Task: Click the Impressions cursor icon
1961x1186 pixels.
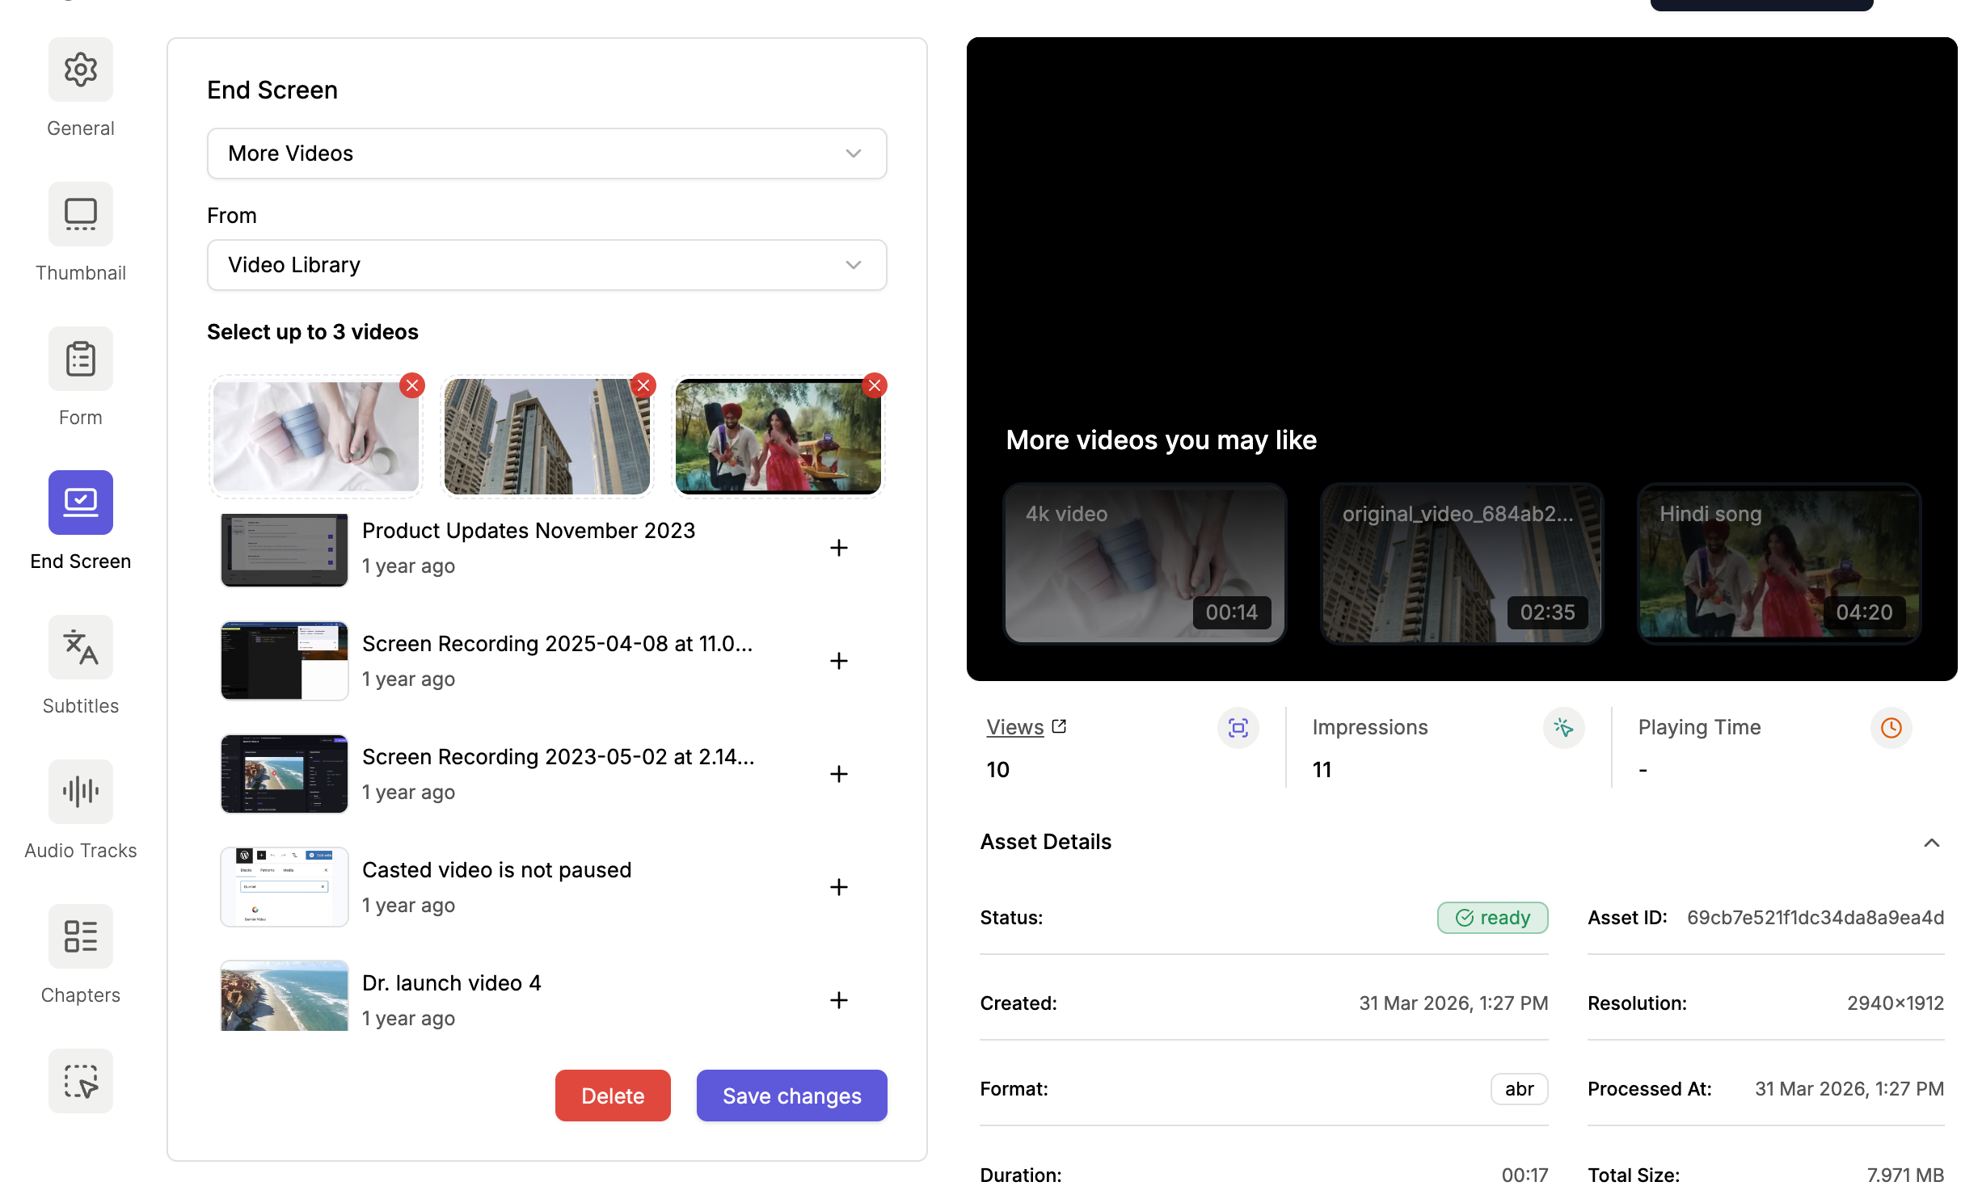Action: 1563,728
